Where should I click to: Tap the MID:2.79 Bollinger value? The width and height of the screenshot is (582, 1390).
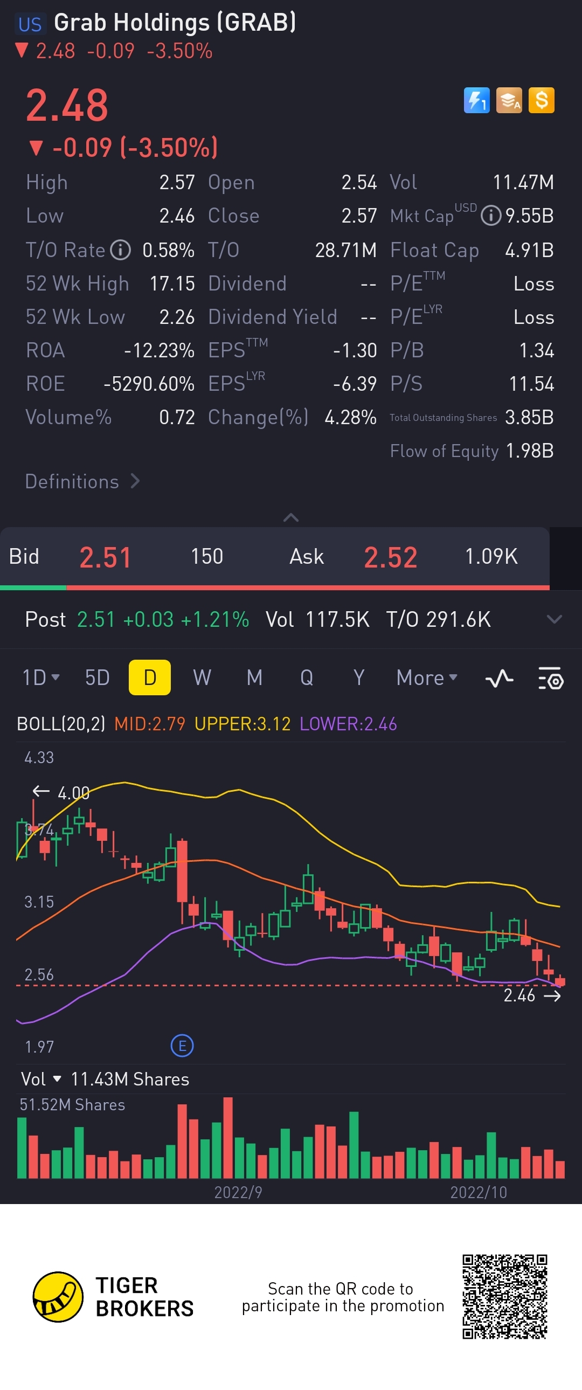(150, 724)
